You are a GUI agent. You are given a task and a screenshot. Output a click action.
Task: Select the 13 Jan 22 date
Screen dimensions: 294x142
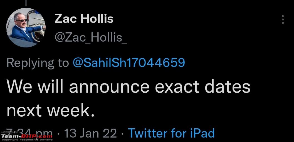(x=90, y=133)
